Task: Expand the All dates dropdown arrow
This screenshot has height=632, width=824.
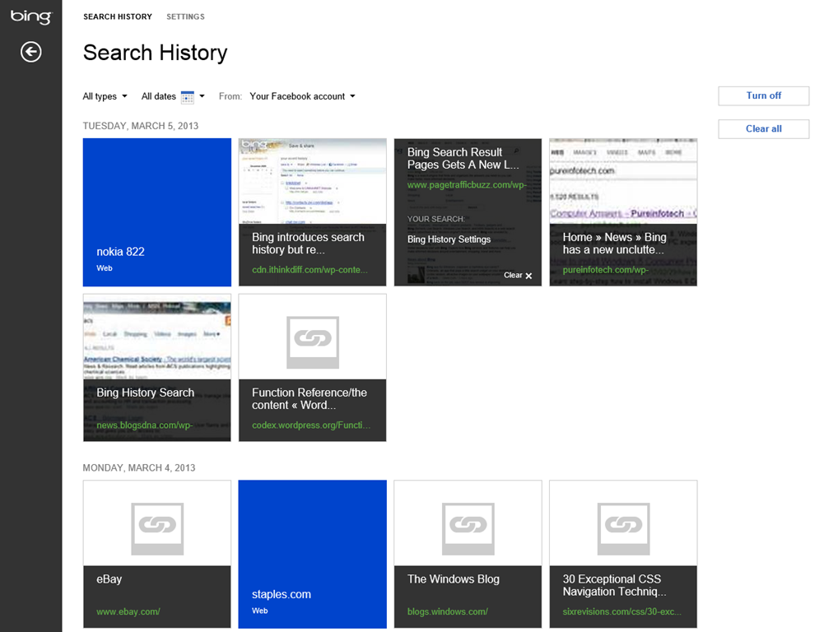Action: pos(202,96)
